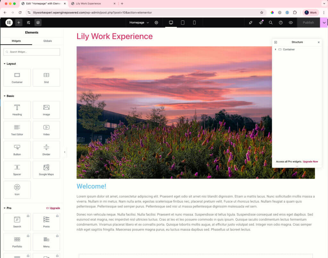Open the browser tab list chevron
Viewport: 328px width, 258px height.
click(324, 4)
